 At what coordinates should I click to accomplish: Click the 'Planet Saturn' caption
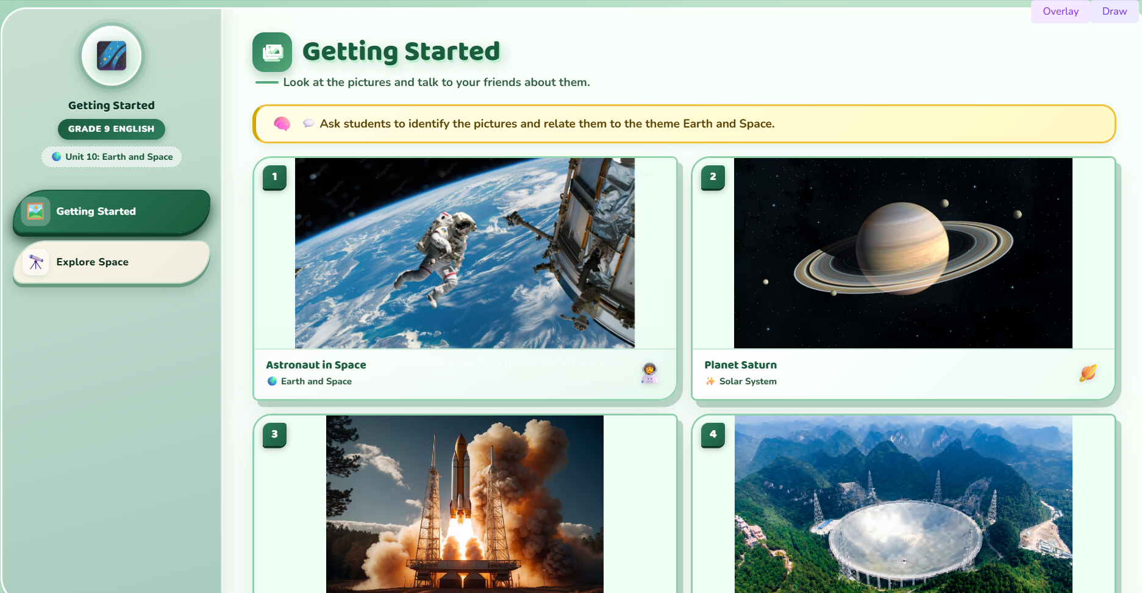click(x=740, y=365)
